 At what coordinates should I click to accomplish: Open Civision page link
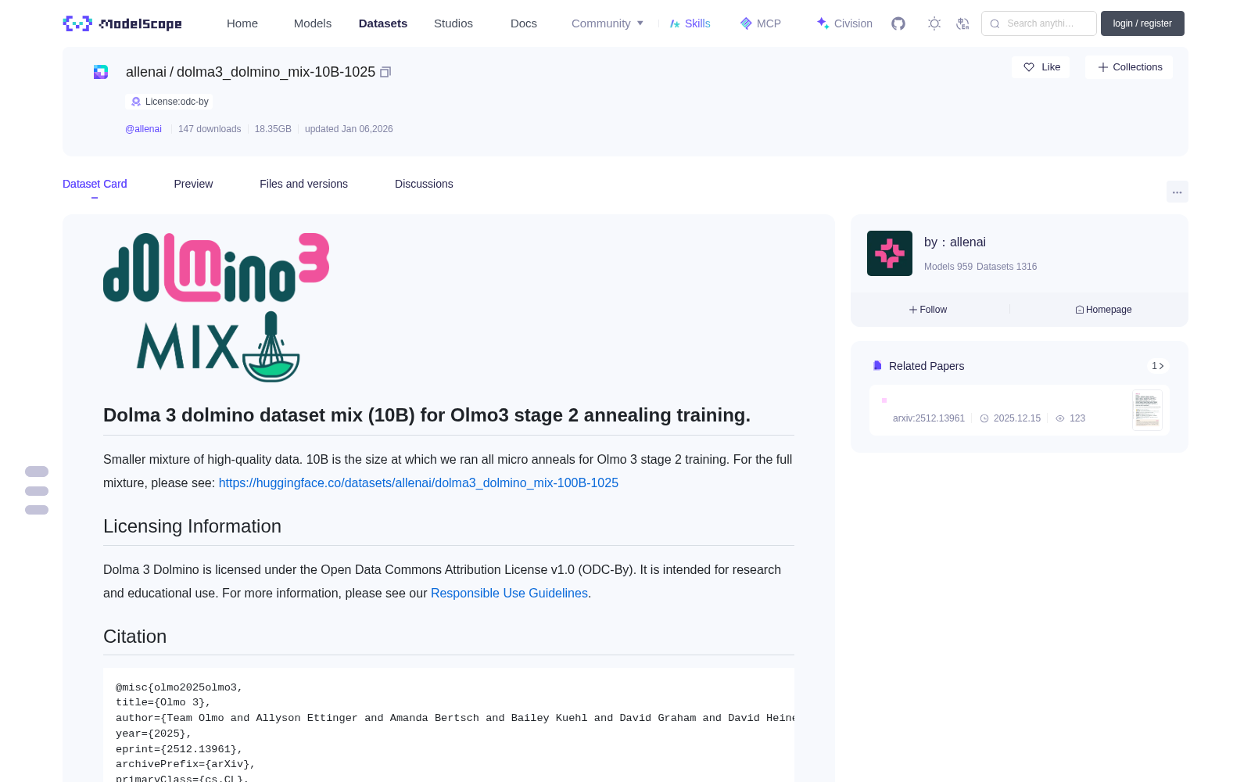coord(844,23)
